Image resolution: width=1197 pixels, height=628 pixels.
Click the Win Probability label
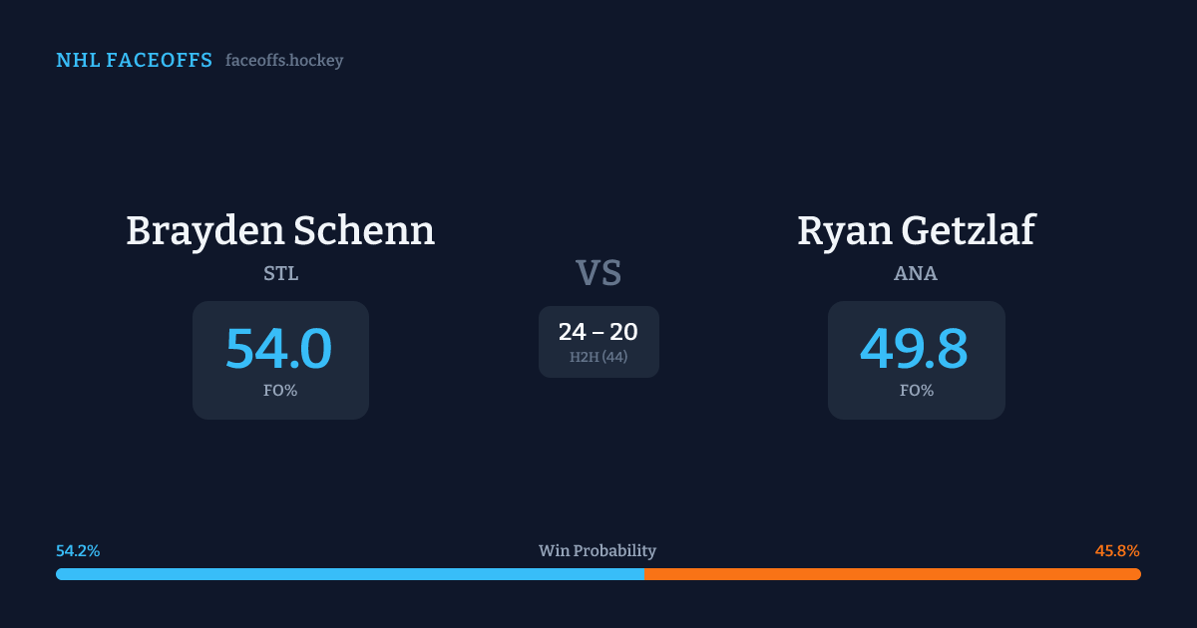598,551
